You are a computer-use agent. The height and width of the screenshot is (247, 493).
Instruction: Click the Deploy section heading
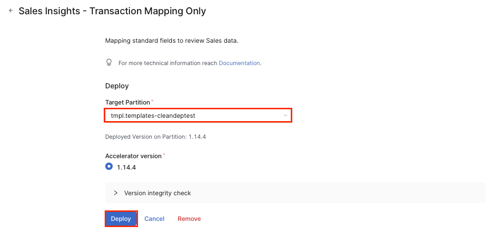tap(117, 86)
